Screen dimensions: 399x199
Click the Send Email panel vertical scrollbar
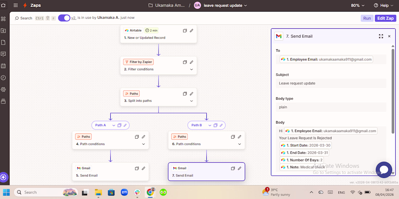coord(393,91)
